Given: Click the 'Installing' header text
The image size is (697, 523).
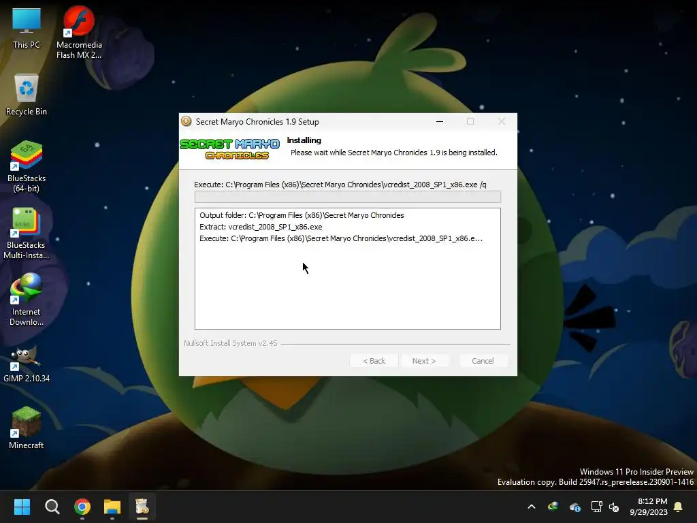Looking at the screenshot, I should [304, 140].
